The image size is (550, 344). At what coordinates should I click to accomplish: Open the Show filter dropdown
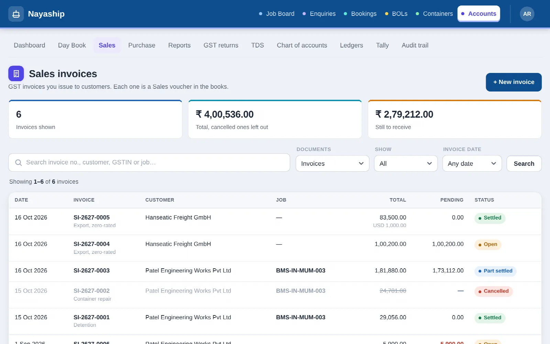point(406,164)
